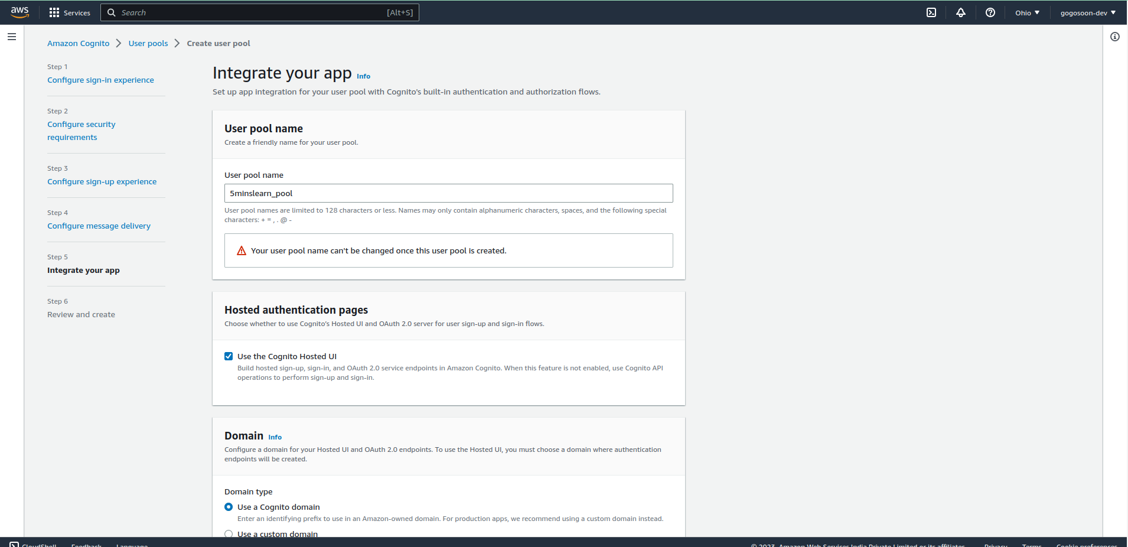Expand the Ohio region dropdown
Screen dimensions: 1128x547
click(1027, 12)
